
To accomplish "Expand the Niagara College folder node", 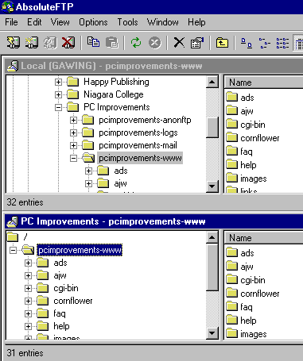I will tap(58, 94).
